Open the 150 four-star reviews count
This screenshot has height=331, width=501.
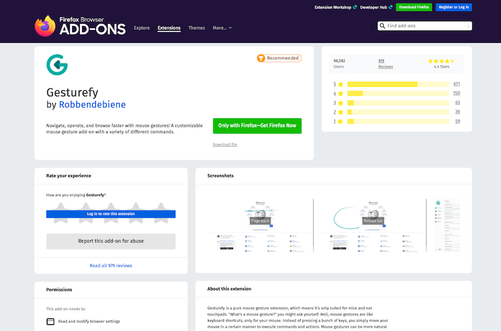click(x=457, y=93)
